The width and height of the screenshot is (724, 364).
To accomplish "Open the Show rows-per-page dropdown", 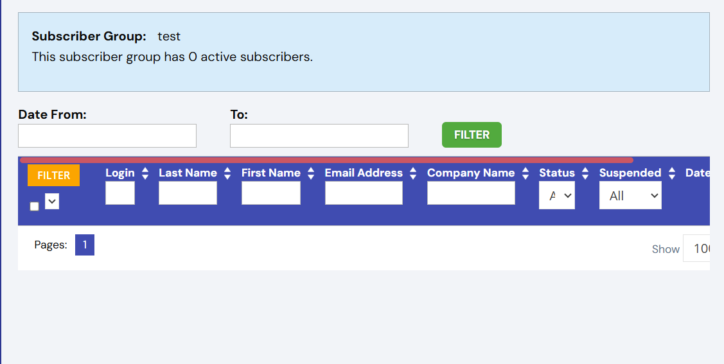I will (696, 248).
